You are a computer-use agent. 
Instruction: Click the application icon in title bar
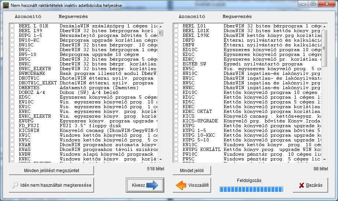coord(6,5)
